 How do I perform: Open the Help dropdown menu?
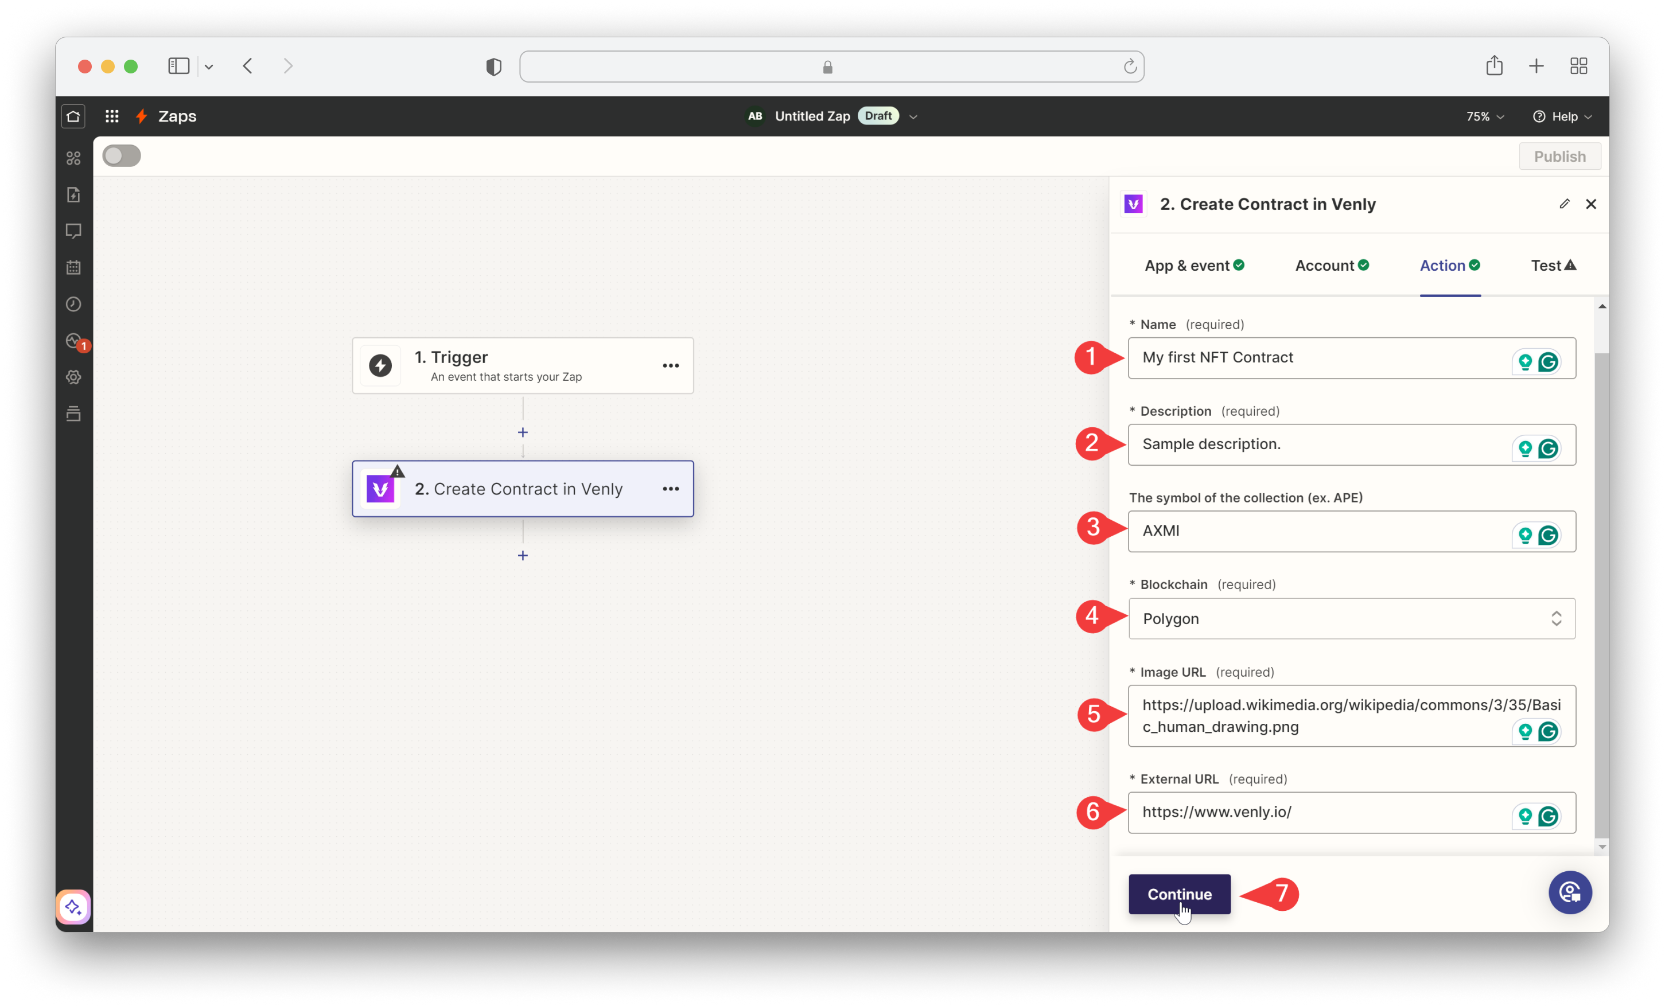click(1562, 117)
